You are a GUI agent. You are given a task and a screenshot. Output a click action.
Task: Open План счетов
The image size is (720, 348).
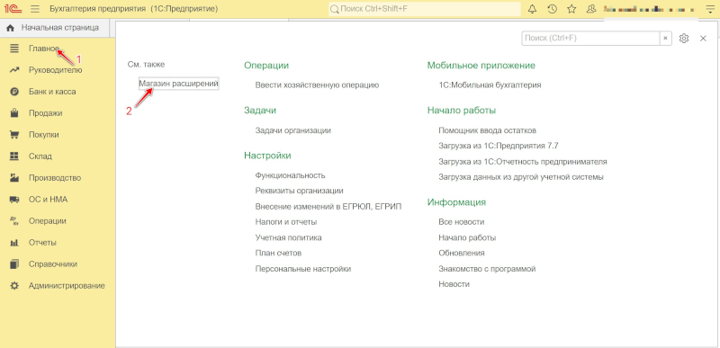tap(278, 253)
